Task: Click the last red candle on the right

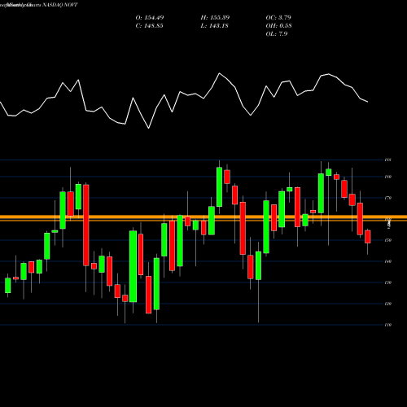Action: 368,237
